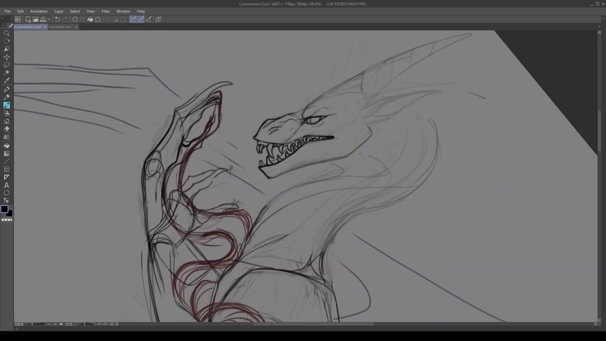Collapse the left palette dock arrows

(3, 19)
